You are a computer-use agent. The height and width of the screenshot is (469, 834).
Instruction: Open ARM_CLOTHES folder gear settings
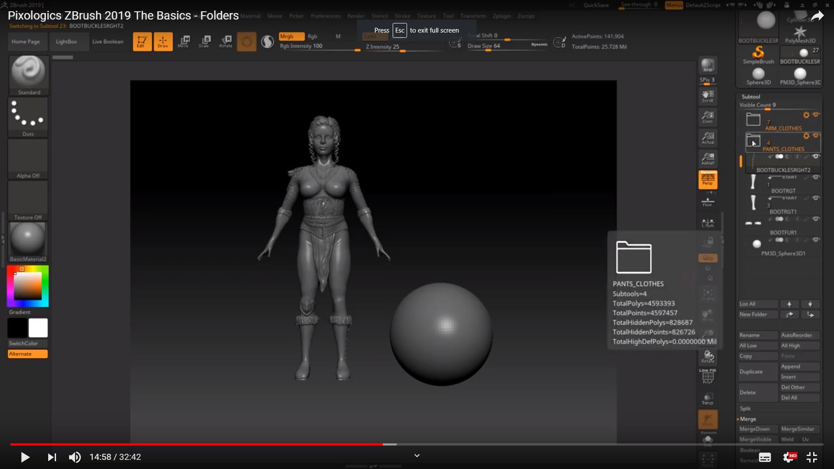pos(806,115)
